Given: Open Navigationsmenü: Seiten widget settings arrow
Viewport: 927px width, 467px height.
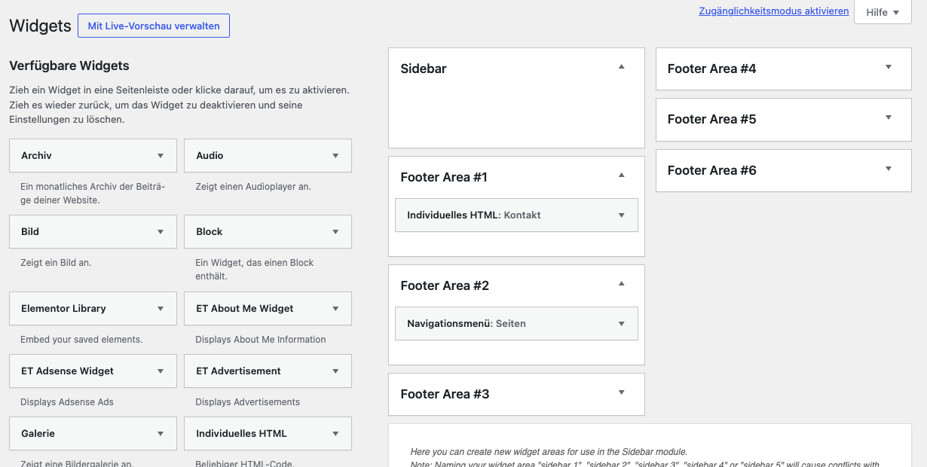Looking at the screenshot, I should [x=622, y=324].
